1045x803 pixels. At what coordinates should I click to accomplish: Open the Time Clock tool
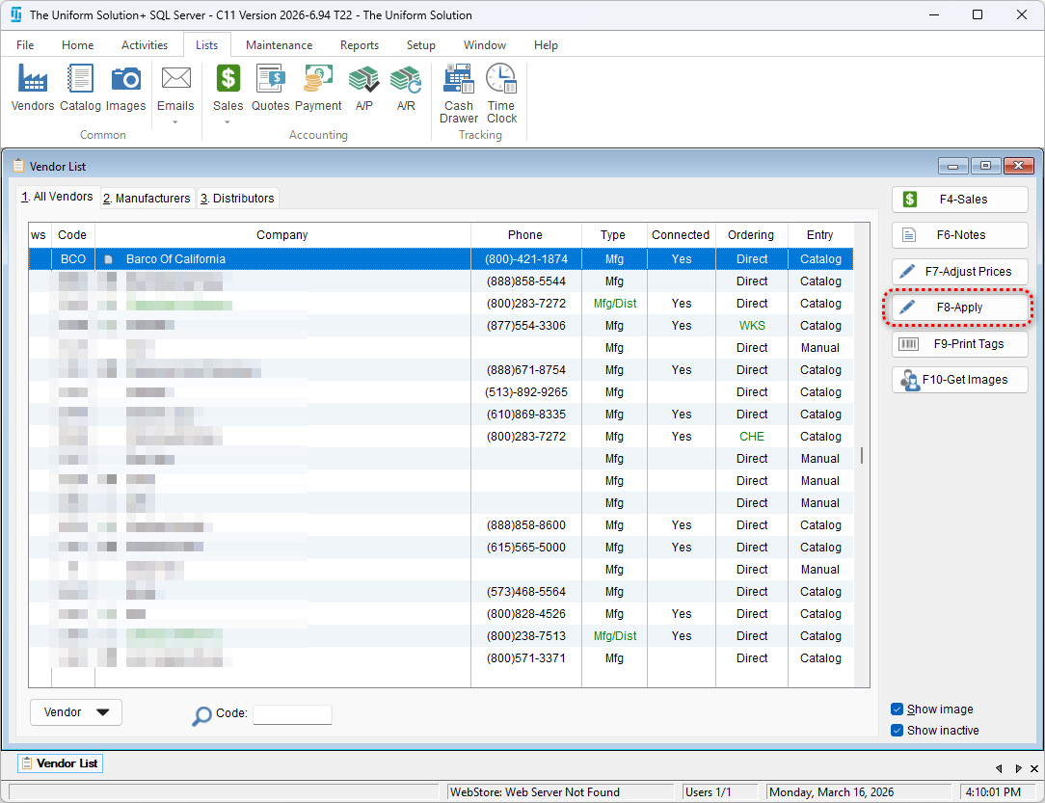[x=501, y=94]
